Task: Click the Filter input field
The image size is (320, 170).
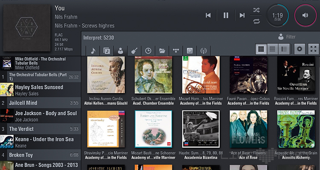Action: coord(291,37)
